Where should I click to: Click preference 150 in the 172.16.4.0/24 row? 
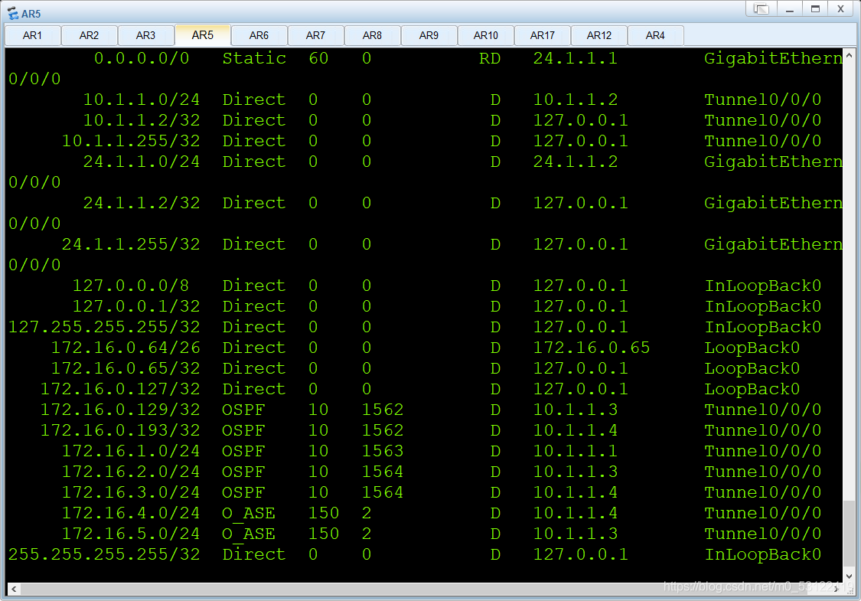(x=324, y=513)
